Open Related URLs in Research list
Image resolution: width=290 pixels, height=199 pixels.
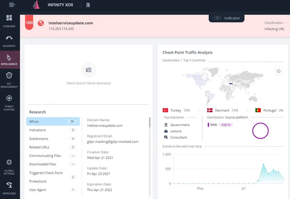click(x=53, y=147)
